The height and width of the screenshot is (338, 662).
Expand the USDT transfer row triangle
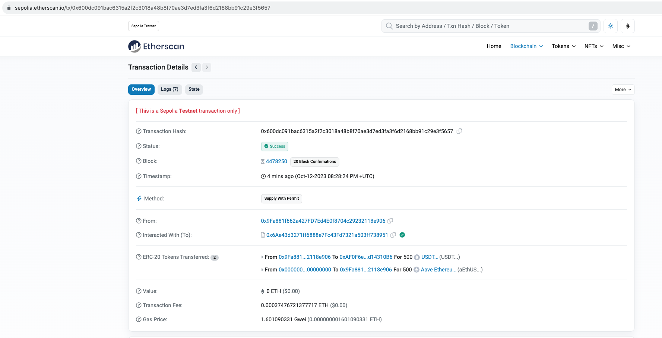click(x=262, y=257)
